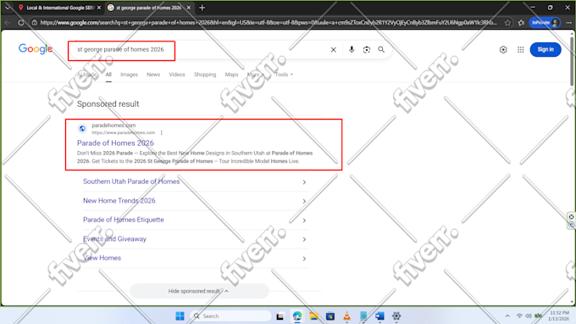Collapse with Hide sponsored result button

(x=199, y=291)
